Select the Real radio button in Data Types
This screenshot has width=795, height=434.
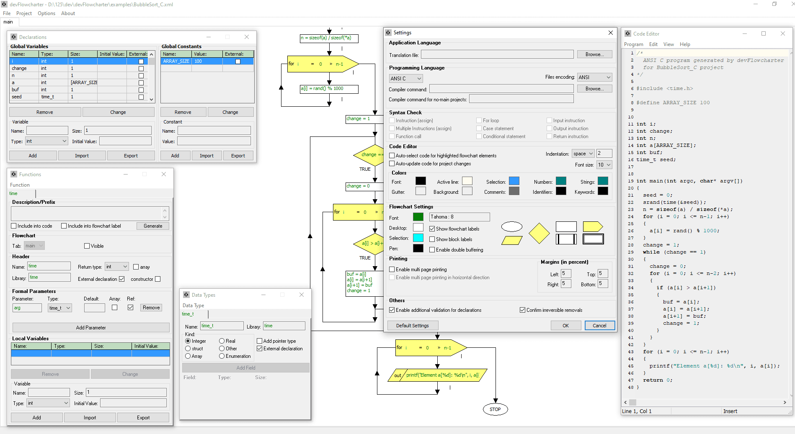222,341
